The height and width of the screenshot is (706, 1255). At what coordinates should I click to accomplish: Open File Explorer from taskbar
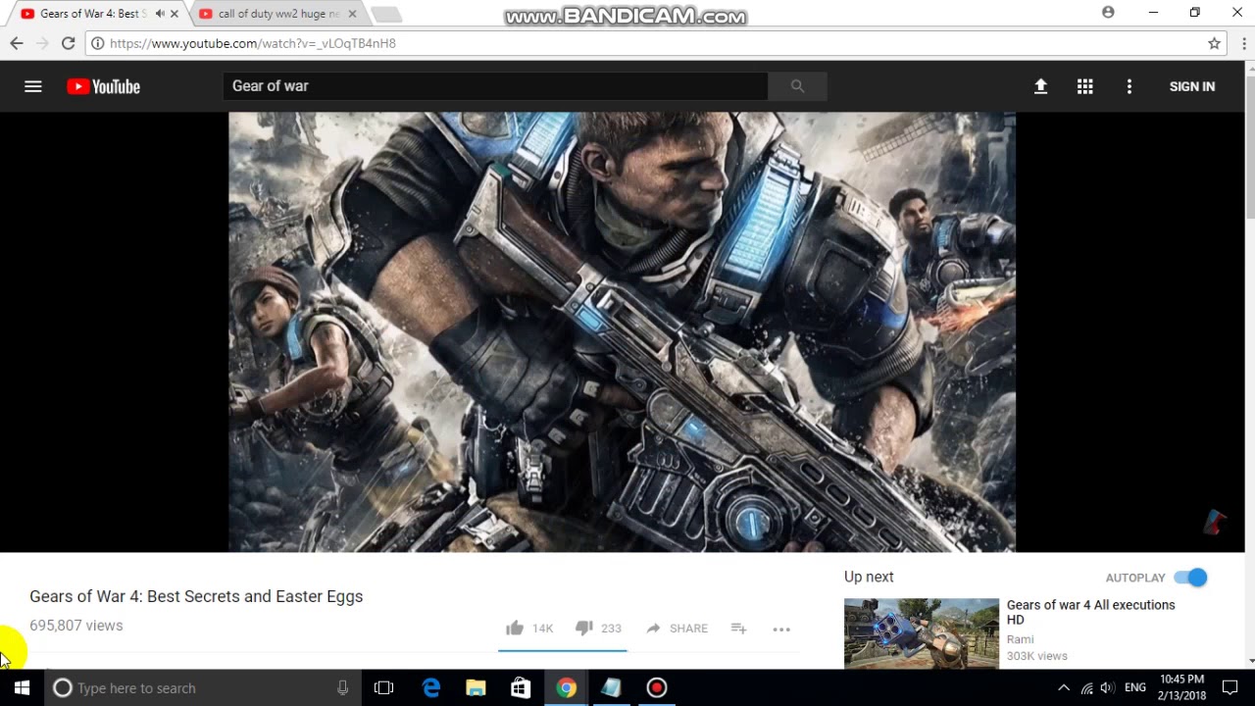476,688
